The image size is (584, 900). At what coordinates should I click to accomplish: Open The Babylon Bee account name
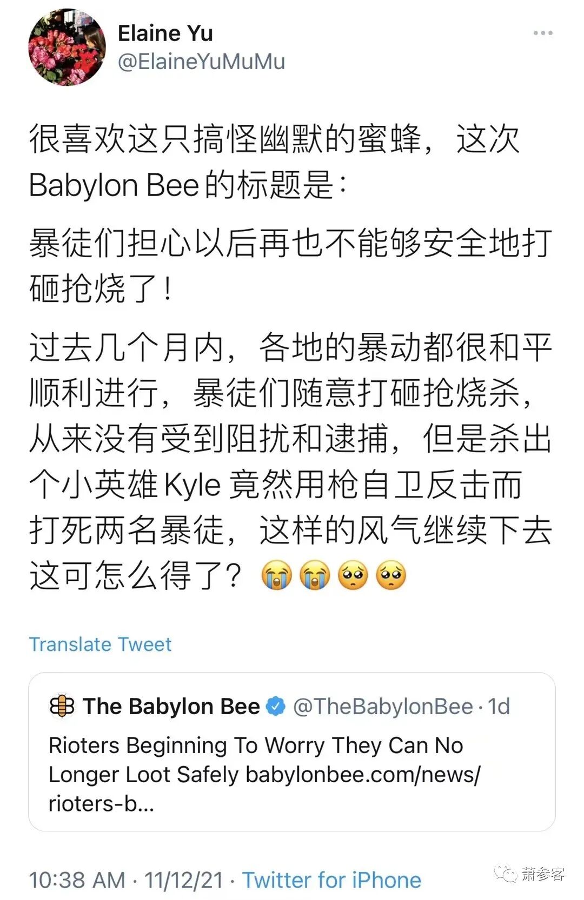coord(171,706)
